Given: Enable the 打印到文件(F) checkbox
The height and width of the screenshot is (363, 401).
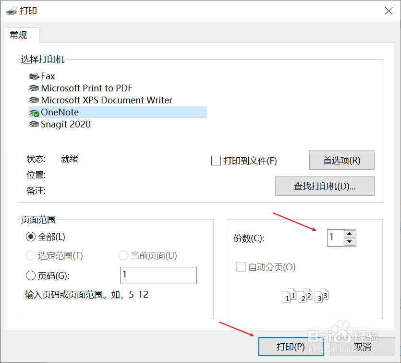Looking at the screenshot, I should pos(216,161).
